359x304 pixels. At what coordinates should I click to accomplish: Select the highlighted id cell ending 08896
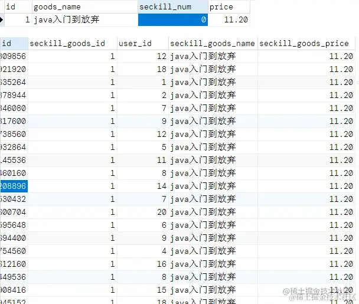(14, 186)
